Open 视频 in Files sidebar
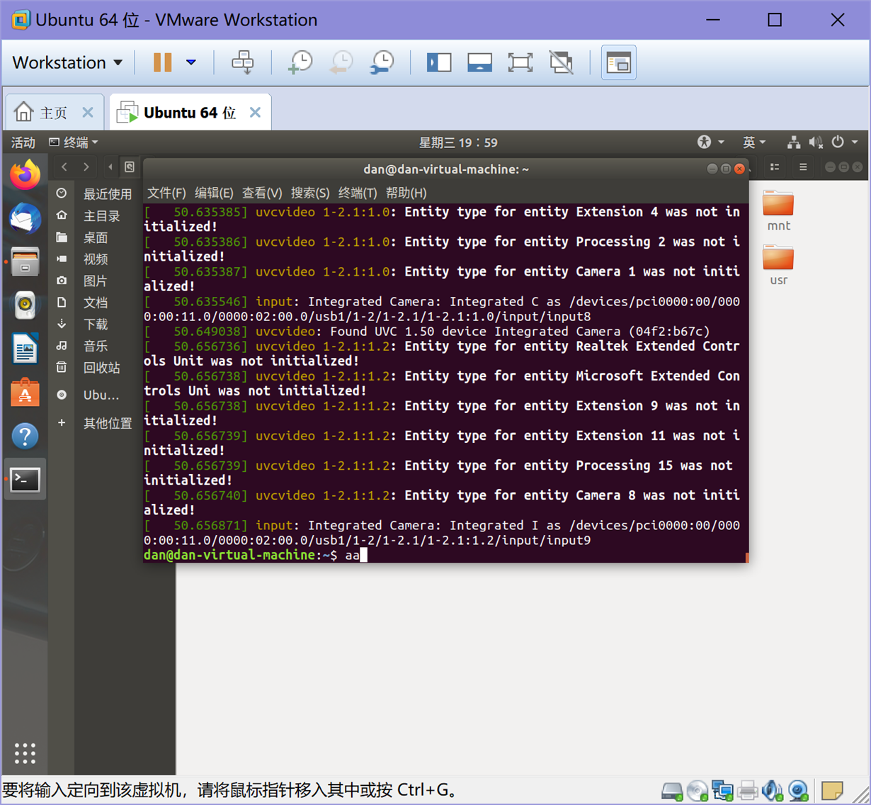Viewport: 871px width, 805px height. coord(96,259)
